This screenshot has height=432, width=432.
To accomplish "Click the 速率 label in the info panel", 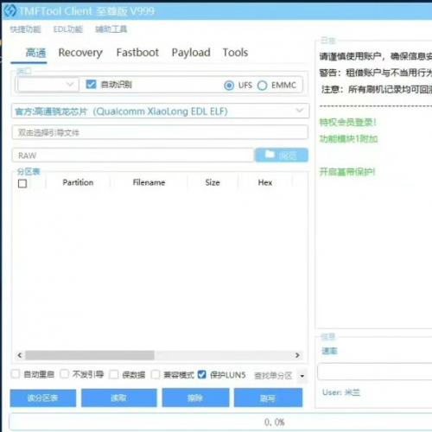I will (329, 351).
